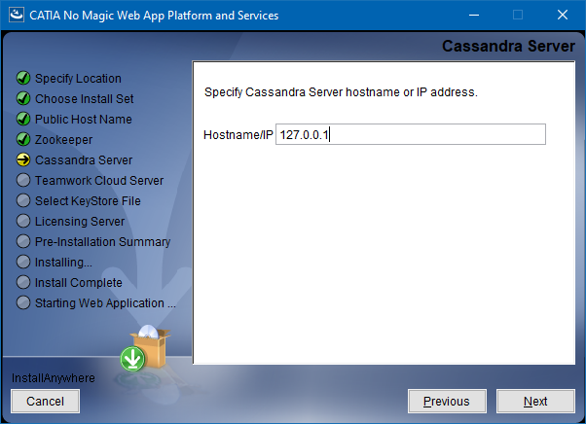Focus the Hostname/IP input field
Viewport: 586px width, 424px height.
coord(411,134)
